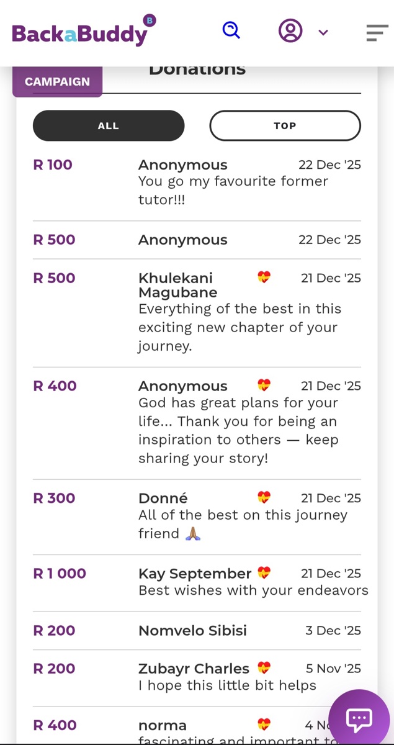Open the live chat bubble

359,719
